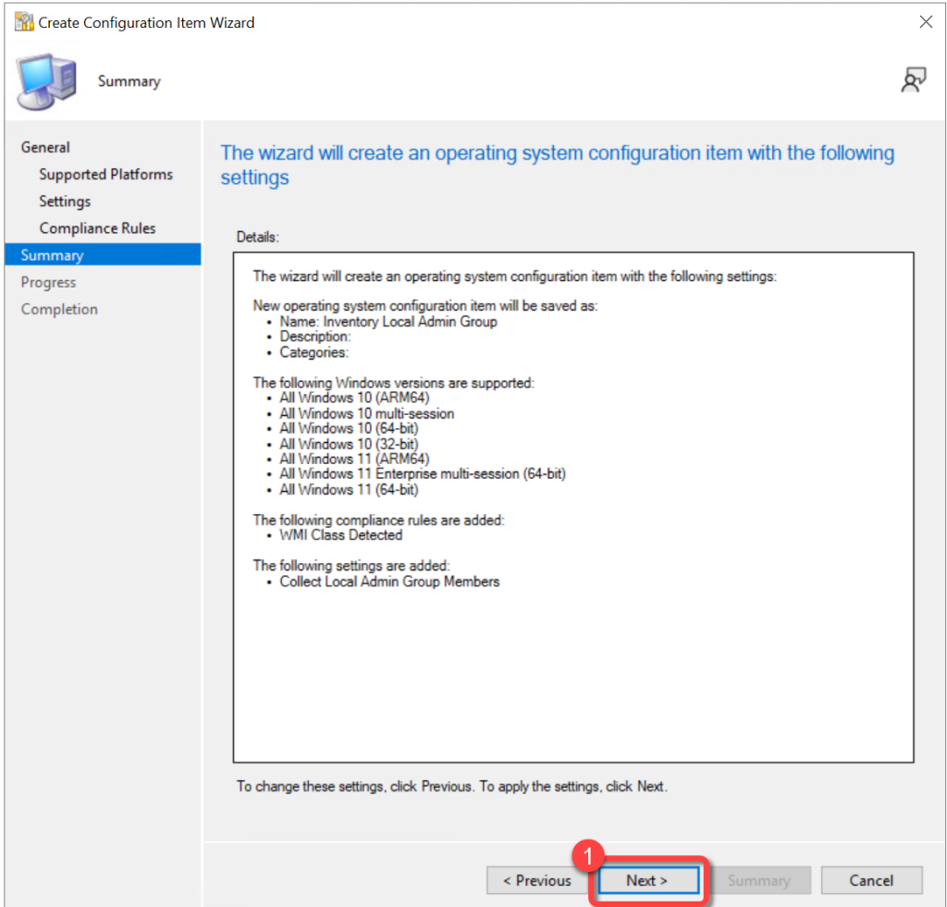947x907 pixels.
Task: Click the wizard icon in the title bar
Action: click(24, 22)
